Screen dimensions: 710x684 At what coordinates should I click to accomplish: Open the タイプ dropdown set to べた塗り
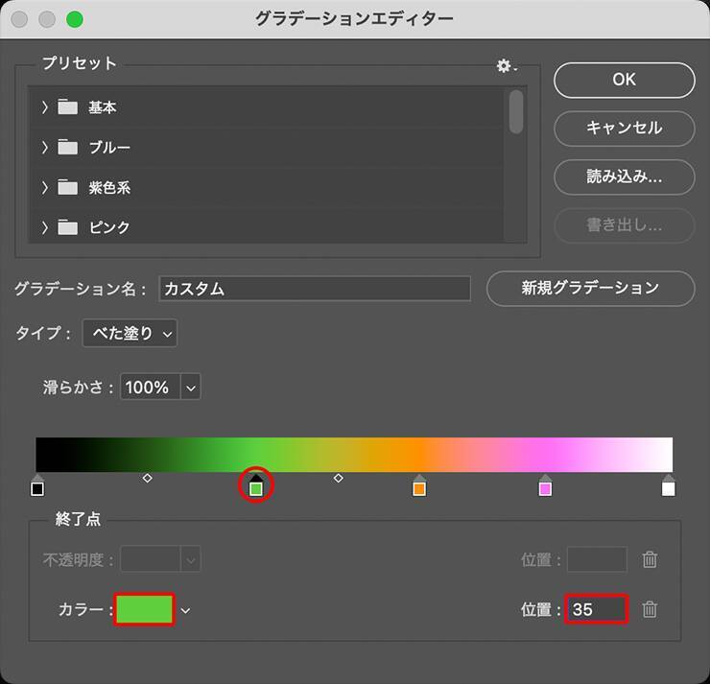(130, 334)
